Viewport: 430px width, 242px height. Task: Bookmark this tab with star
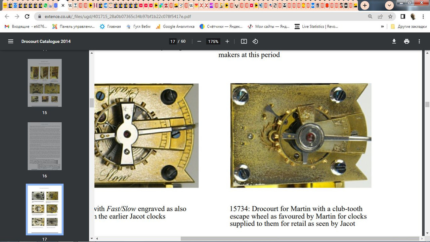390,16
